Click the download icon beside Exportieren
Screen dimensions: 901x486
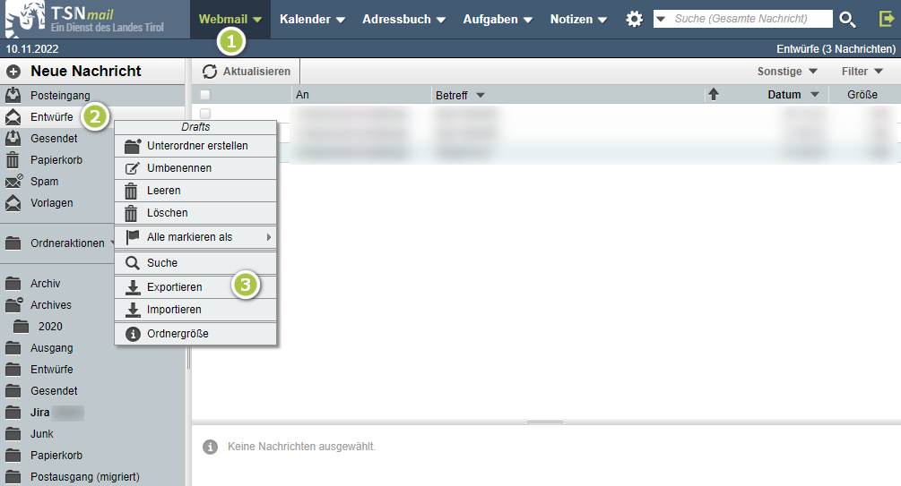[x=133, y=287]
